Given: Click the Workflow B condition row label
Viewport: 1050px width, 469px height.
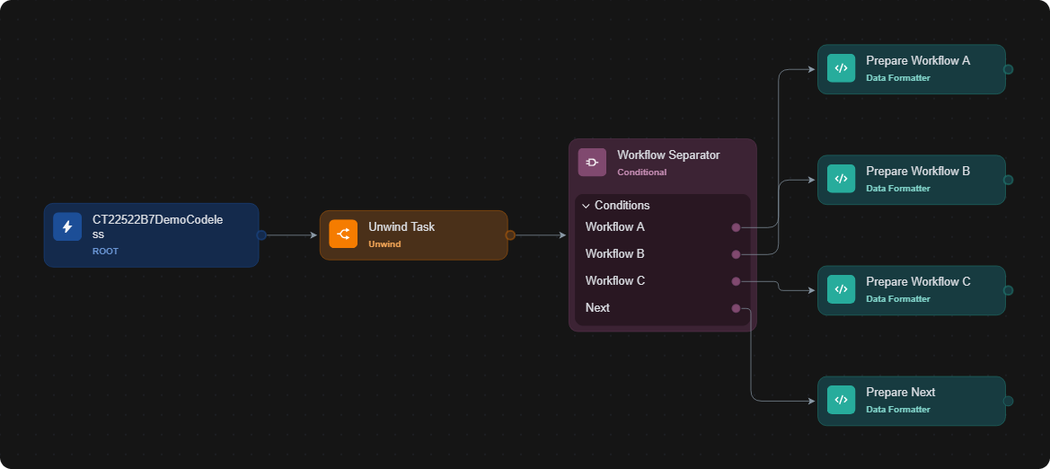Looking at the screenshot, I should point(614,254).
